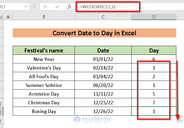Select column A header
This screenshot has height=128, width=184.
(x=8, y=17)
